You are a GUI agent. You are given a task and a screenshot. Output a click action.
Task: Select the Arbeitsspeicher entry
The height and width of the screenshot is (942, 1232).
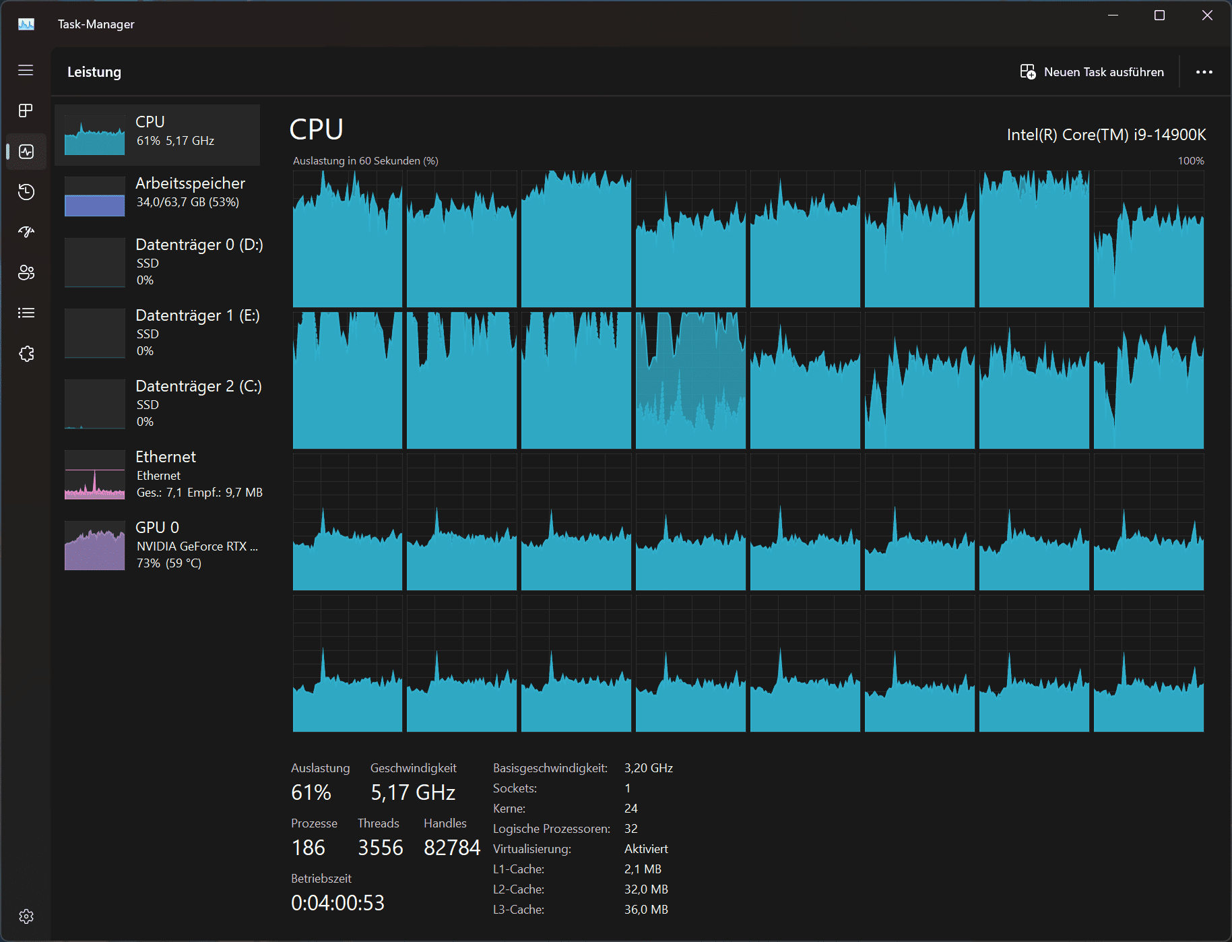tap(157, 196)
